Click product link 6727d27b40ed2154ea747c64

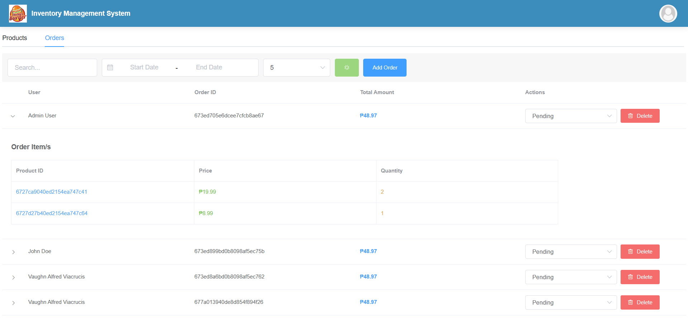tap(52, 213)
